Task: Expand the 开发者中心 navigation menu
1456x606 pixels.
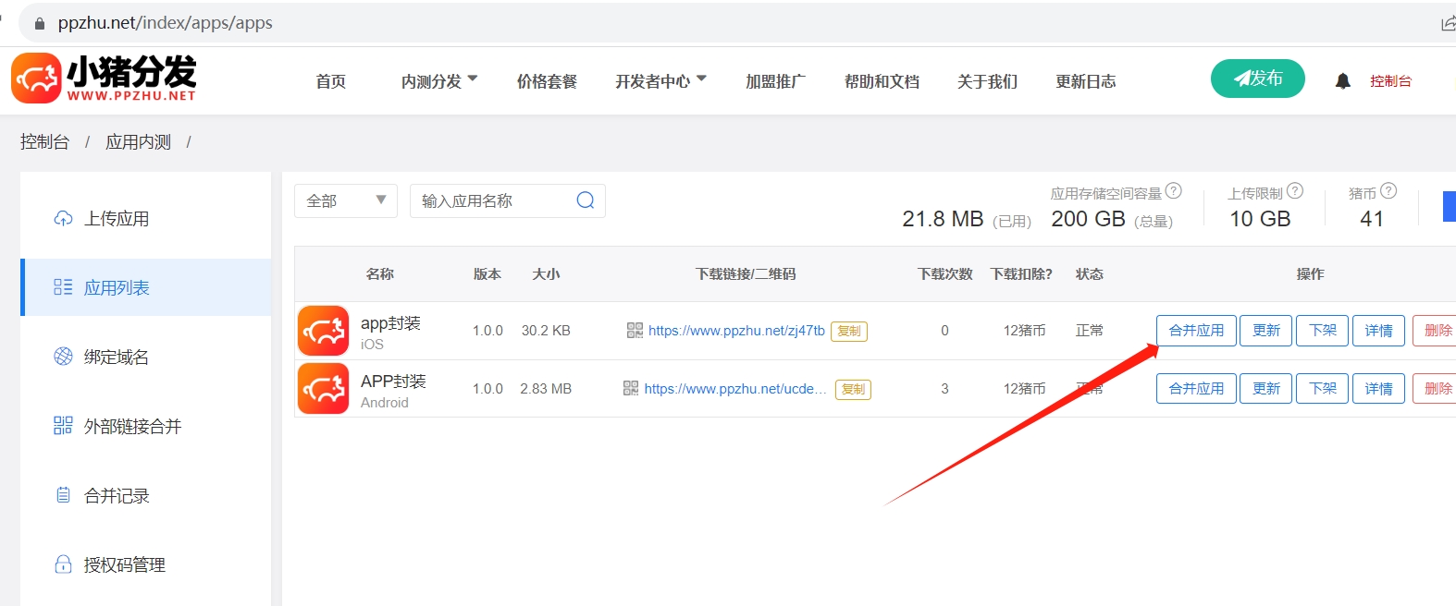Action: [x=660, y=81]
